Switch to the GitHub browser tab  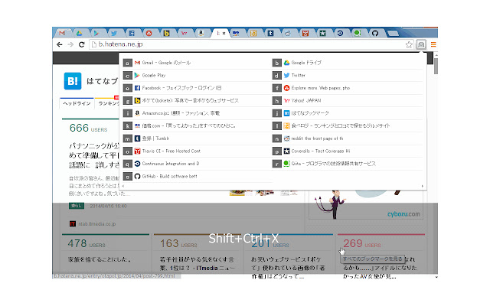tap(375, 33)
